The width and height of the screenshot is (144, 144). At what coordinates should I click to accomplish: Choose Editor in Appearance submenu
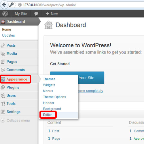47,115
